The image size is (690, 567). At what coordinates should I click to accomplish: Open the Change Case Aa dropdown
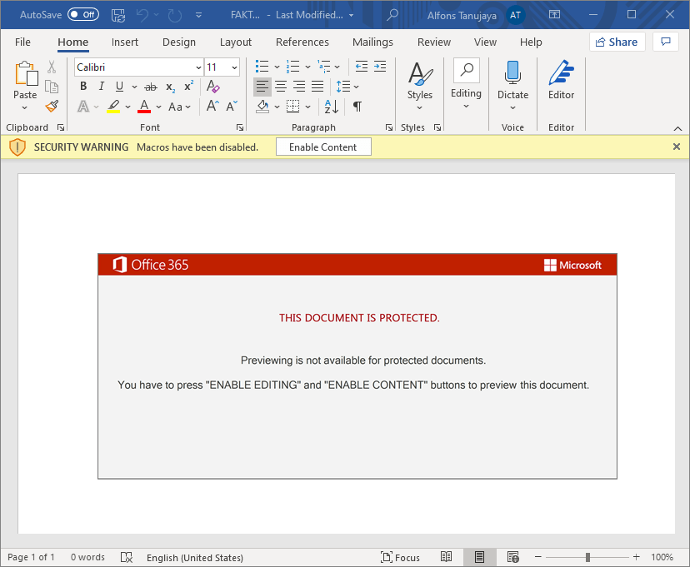point(179,107)
